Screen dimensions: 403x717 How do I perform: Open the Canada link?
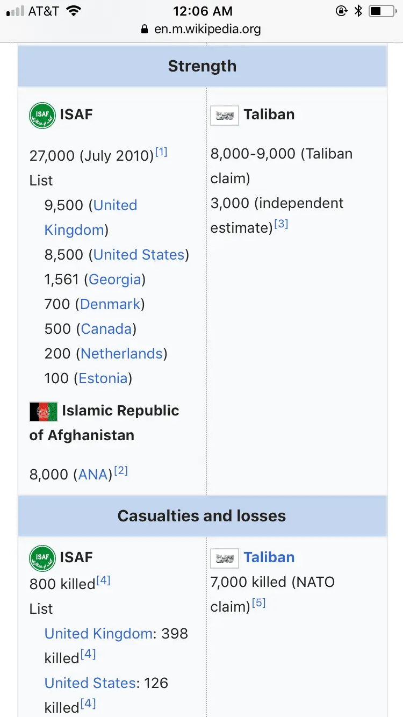click(106, 329)
